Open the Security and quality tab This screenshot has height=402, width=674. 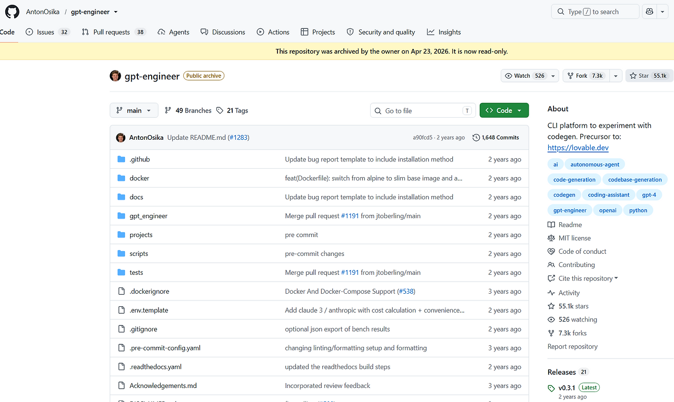[x=381, y=32]
